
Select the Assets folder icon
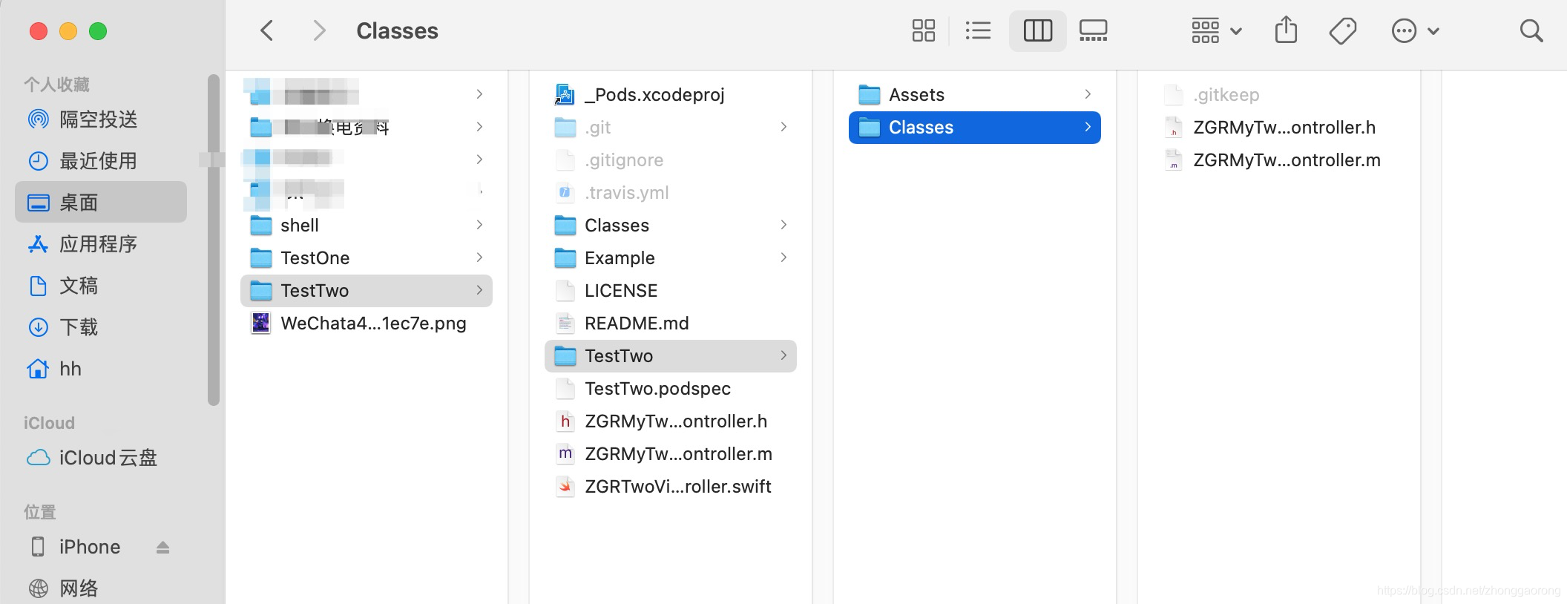tap(870, 95)
